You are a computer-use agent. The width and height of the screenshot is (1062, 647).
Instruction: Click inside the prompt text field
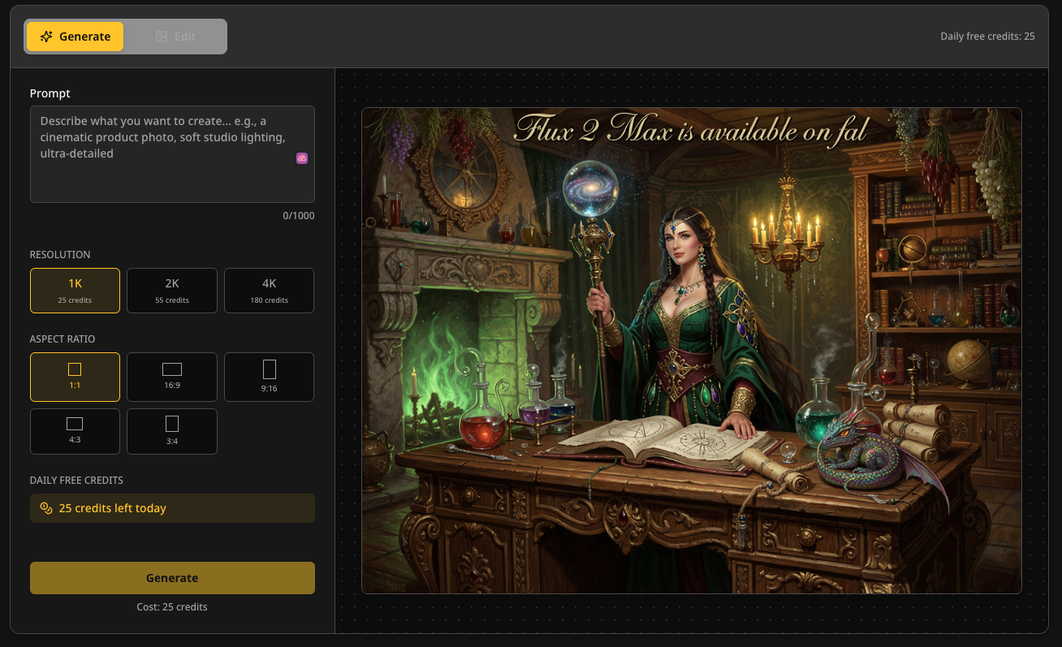172,153
